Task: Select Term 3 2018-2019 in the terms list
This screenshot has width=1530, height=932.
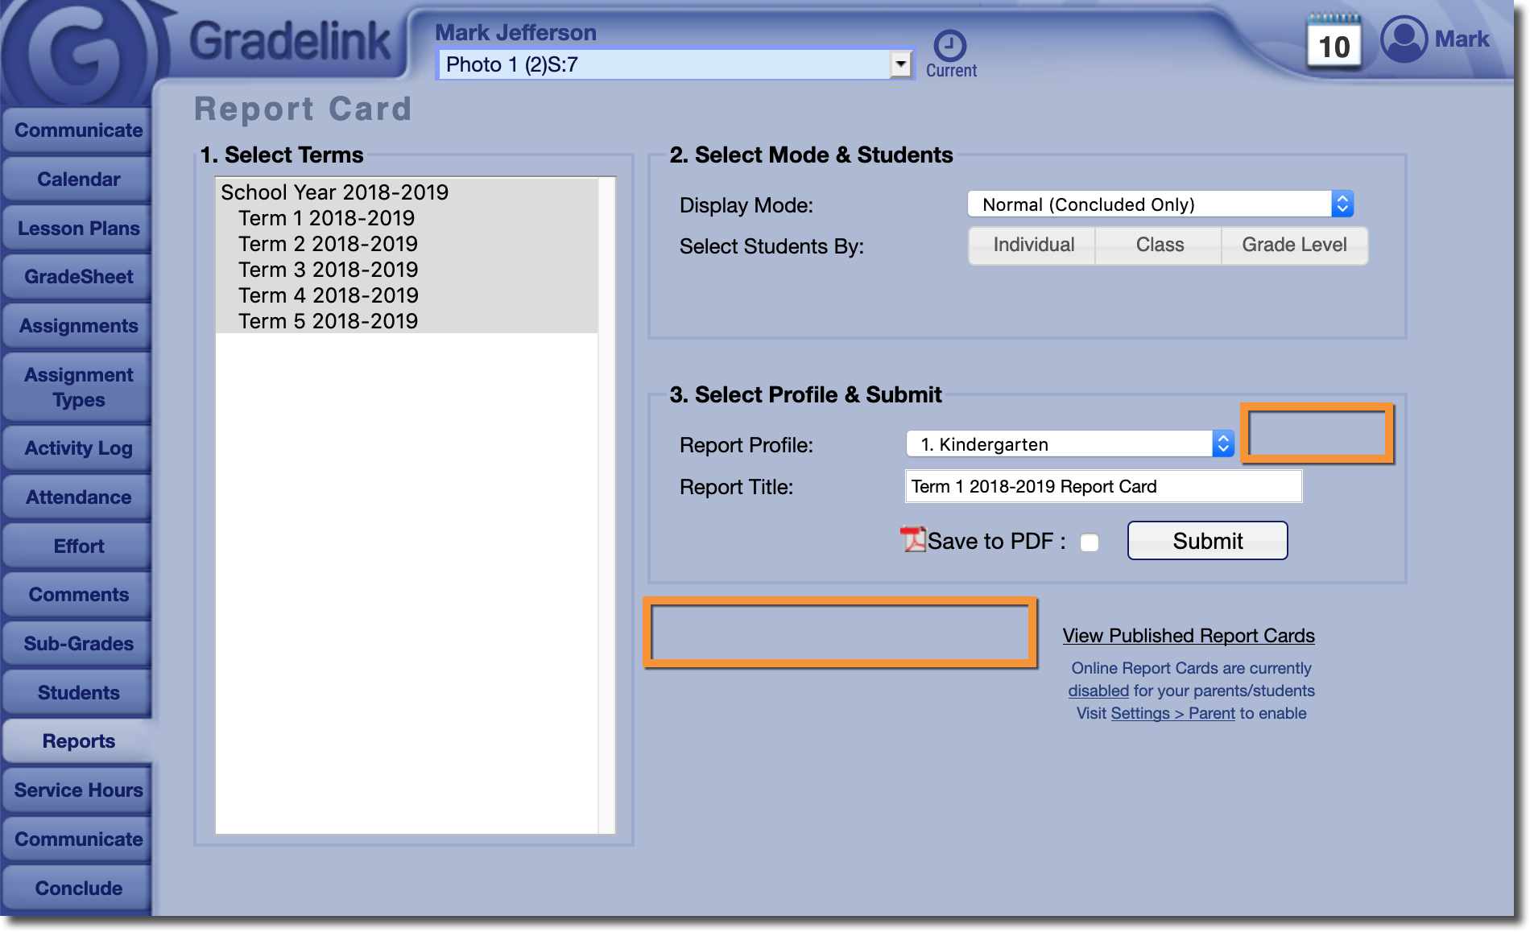Action: [x=328, y=270]
